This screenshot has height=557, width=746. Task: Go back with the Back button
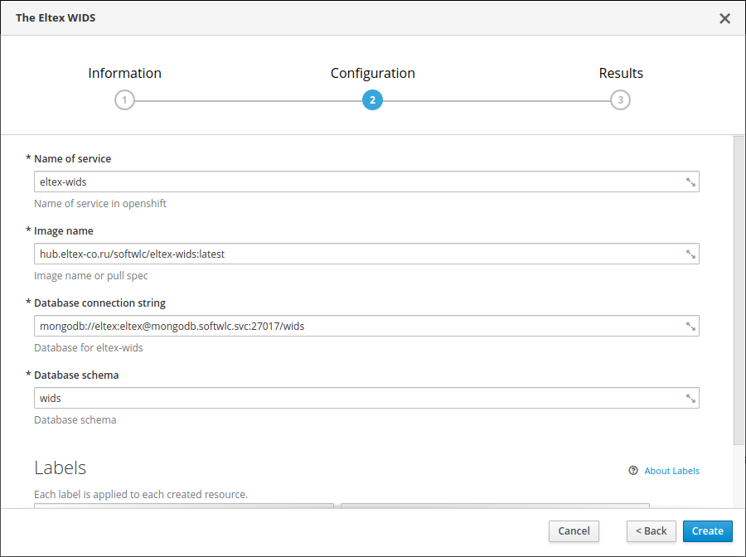pos(651,531)
